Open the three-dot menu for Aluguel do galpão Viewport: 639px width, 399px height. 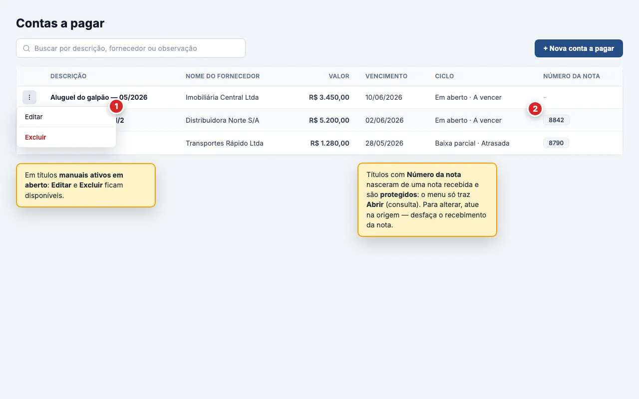click(29, 97)
